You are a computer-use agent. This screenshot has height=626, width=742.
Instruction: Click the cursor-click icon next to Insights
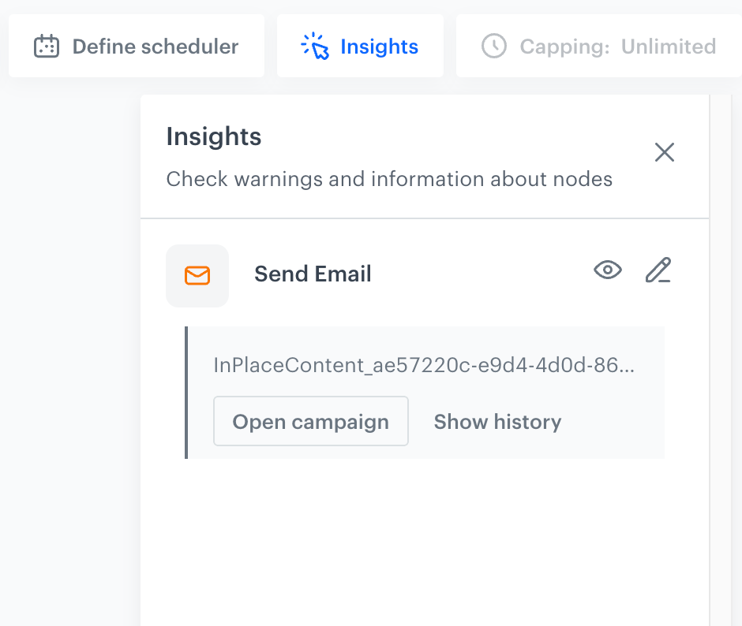point(315,47)
